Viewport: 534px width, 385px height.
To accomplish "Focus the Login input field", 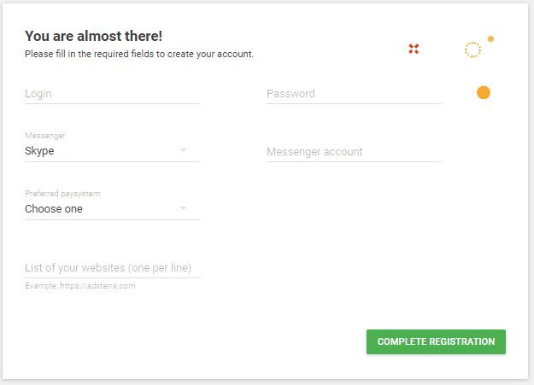I will (112, 94).
